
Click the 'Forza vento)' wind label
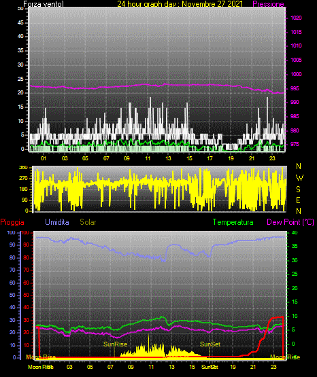pos(44,4)
